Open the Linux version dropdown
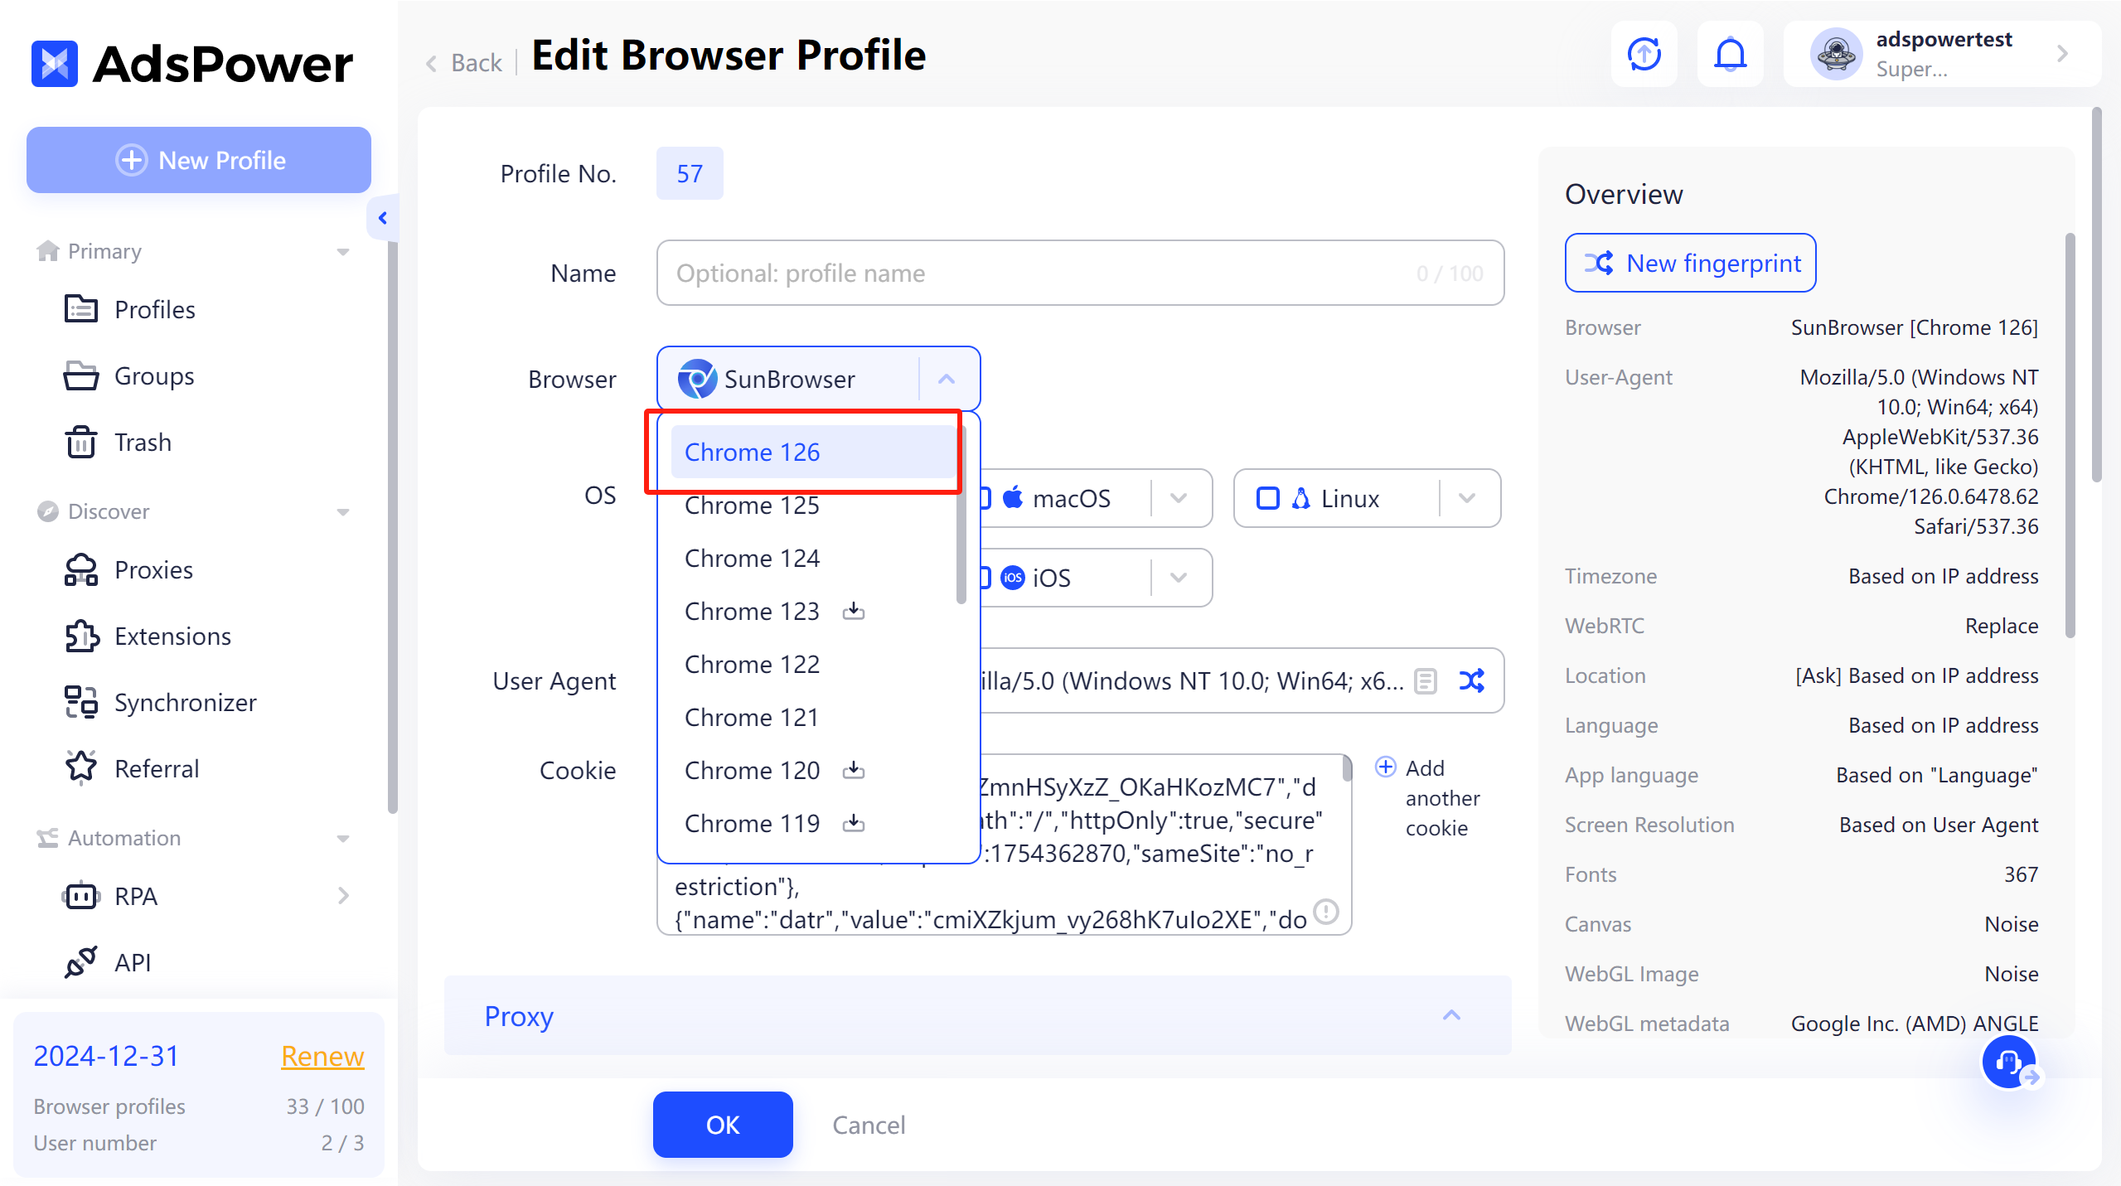This screenshot has width=2121, height=1186. [1467, 498]
